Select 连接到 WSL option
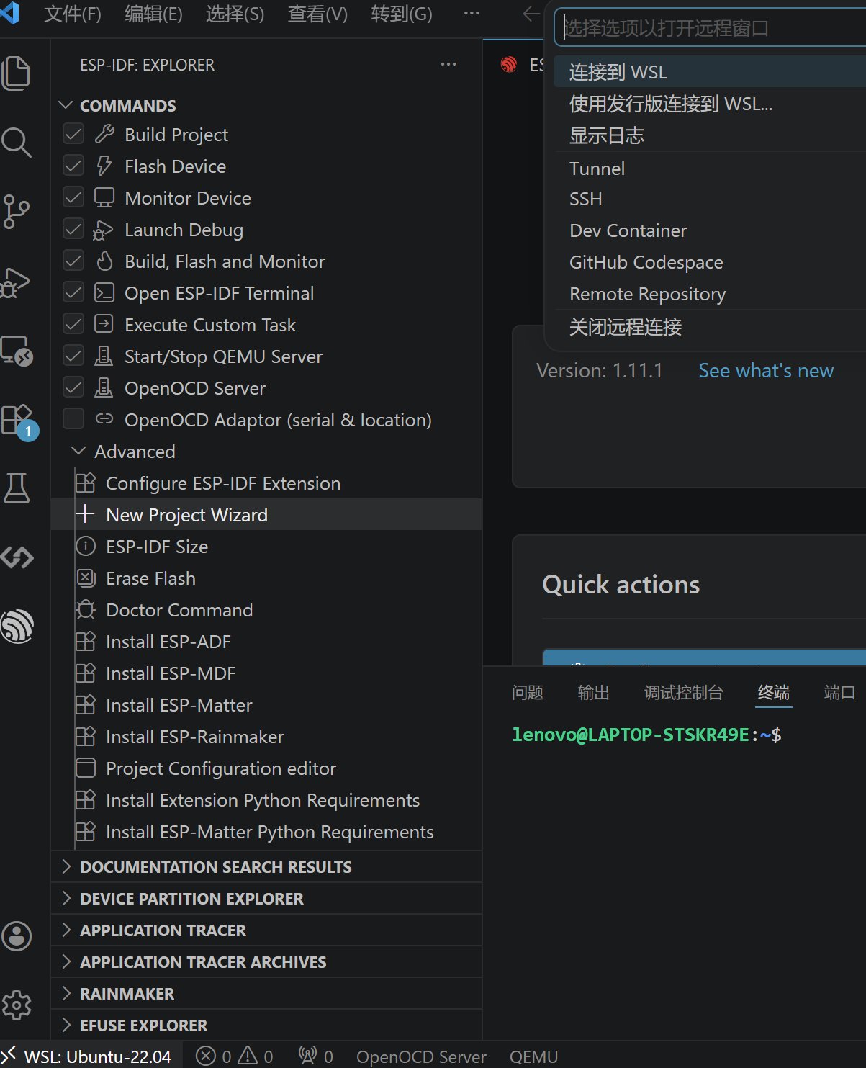The image size is (866, 1068). tap(710, 72)
